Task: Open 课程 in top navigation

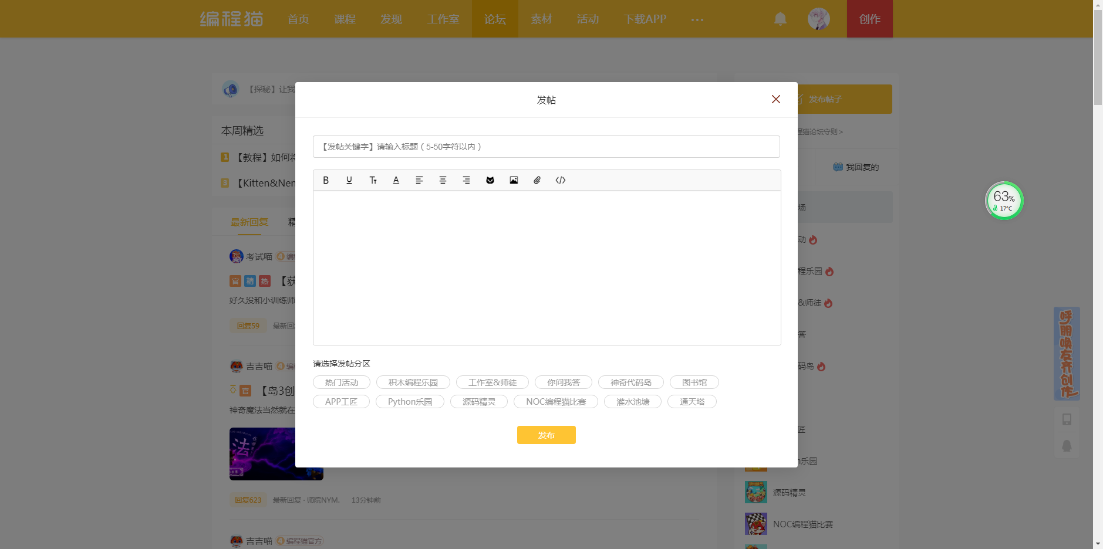Action: (x=345, y=19)
